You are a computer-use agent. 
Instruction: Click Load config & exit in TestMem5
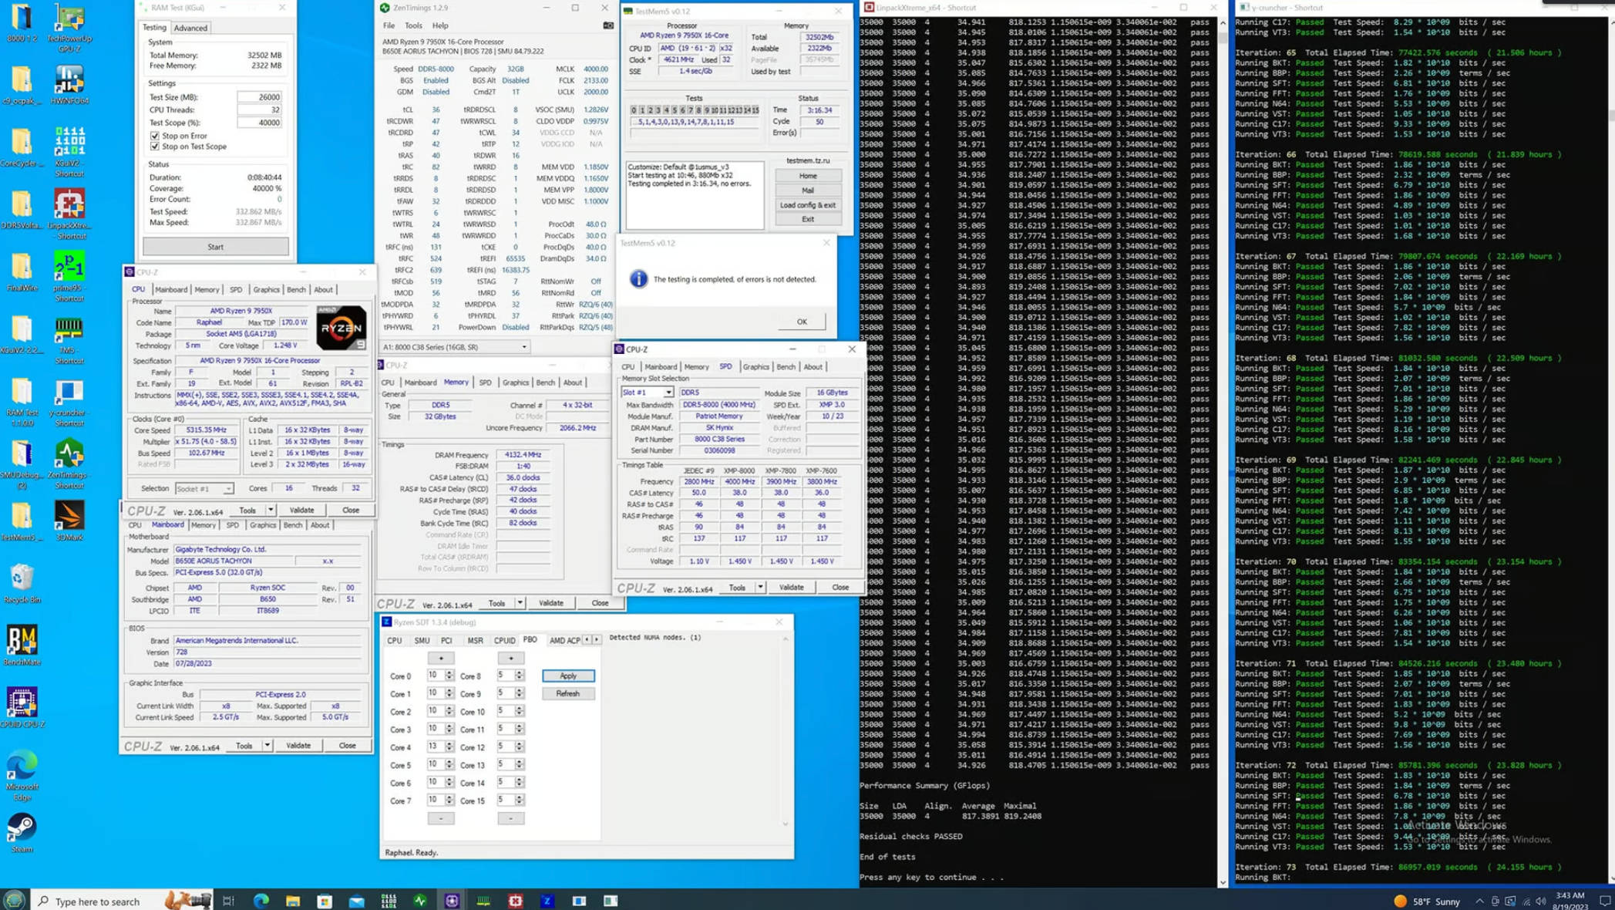(x=808, y=205)
